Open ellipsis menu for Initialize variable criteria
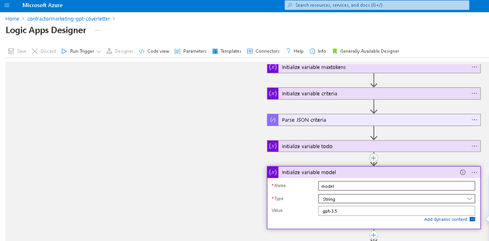The width and height of the screenshot is (489, 241). coord(474,94)
